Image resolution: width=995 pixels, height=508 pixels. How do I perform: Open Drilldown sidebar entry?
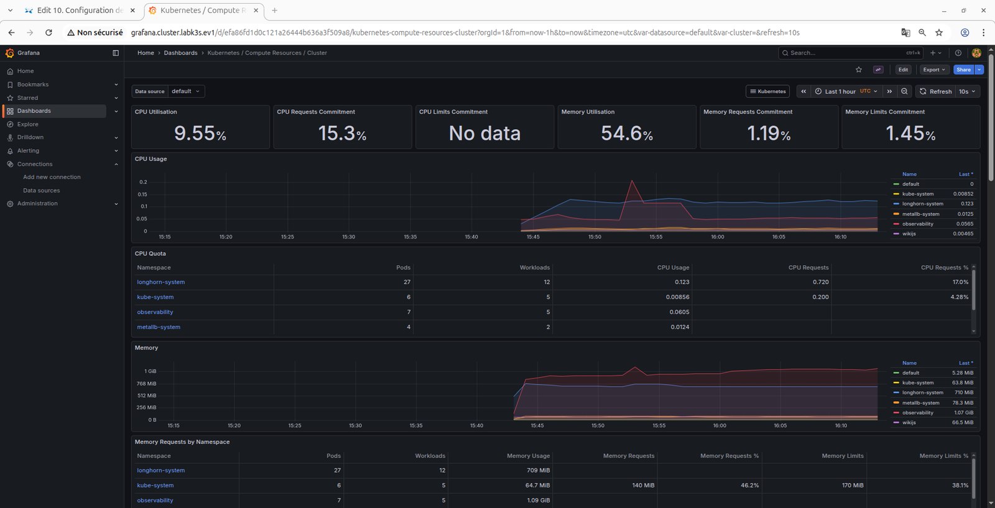coord(30,137)
